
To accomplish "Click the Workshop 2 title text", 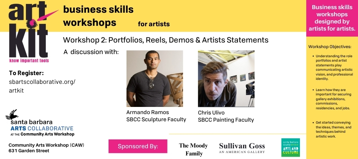I will [165, 40].
